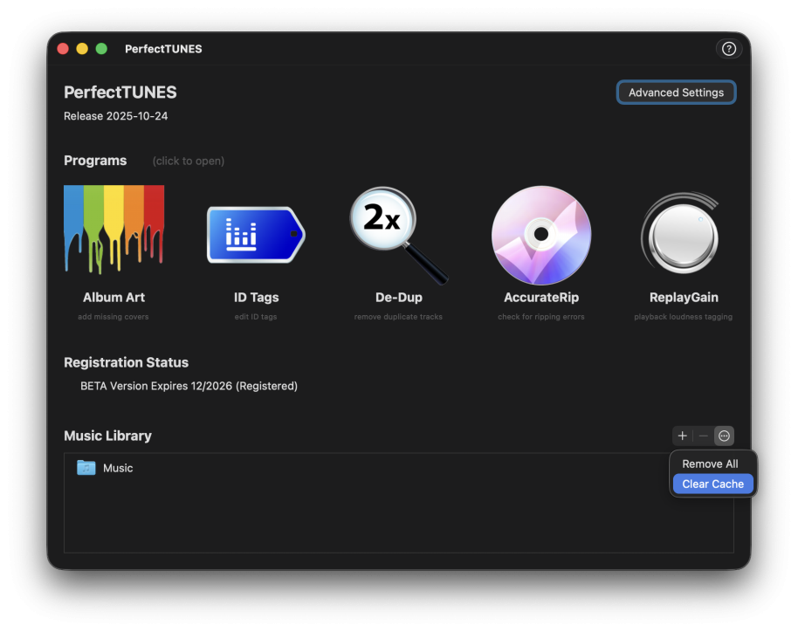Open Advanced Settings
Image resolution: width=798 pixels, height=632 pixels.
pos(676,93)
